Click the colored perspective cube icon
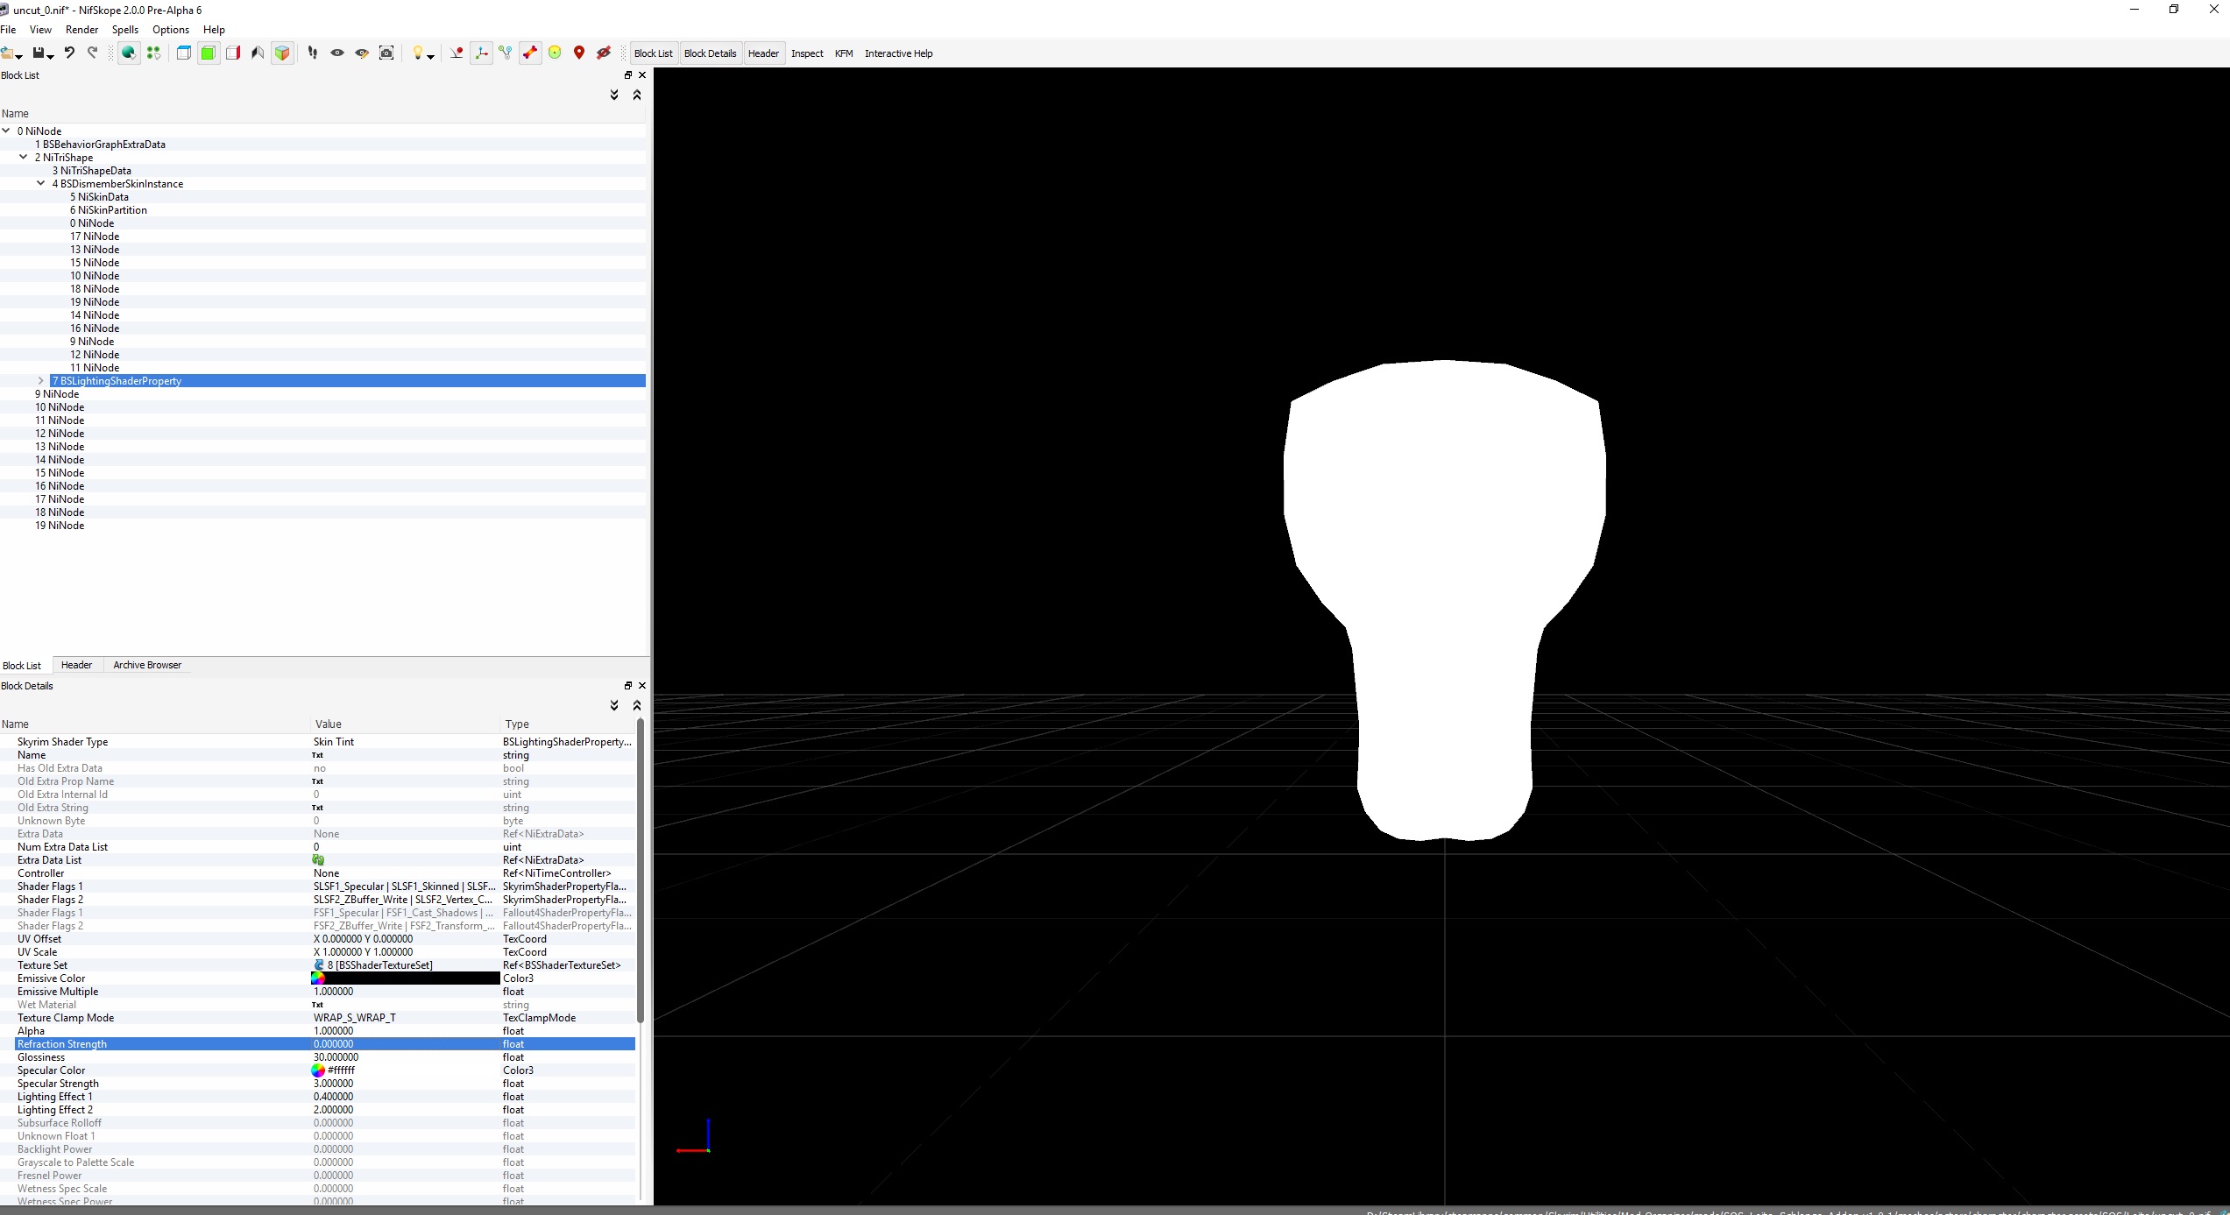The height and width of the screenshot is (1215, 2230). point(282,53)
